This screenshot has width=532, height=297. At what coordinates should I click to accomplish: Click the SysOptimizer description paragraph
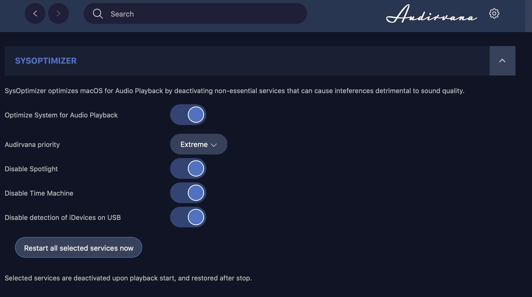click(234, 91)
